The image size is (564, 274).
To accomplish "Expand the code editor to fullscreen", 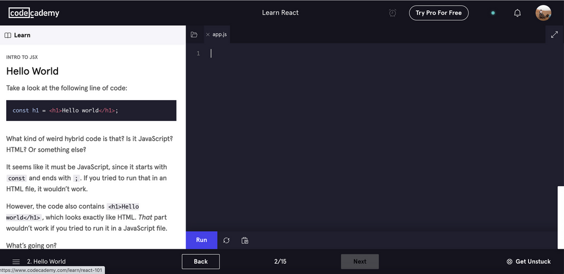I will [554, 35].
